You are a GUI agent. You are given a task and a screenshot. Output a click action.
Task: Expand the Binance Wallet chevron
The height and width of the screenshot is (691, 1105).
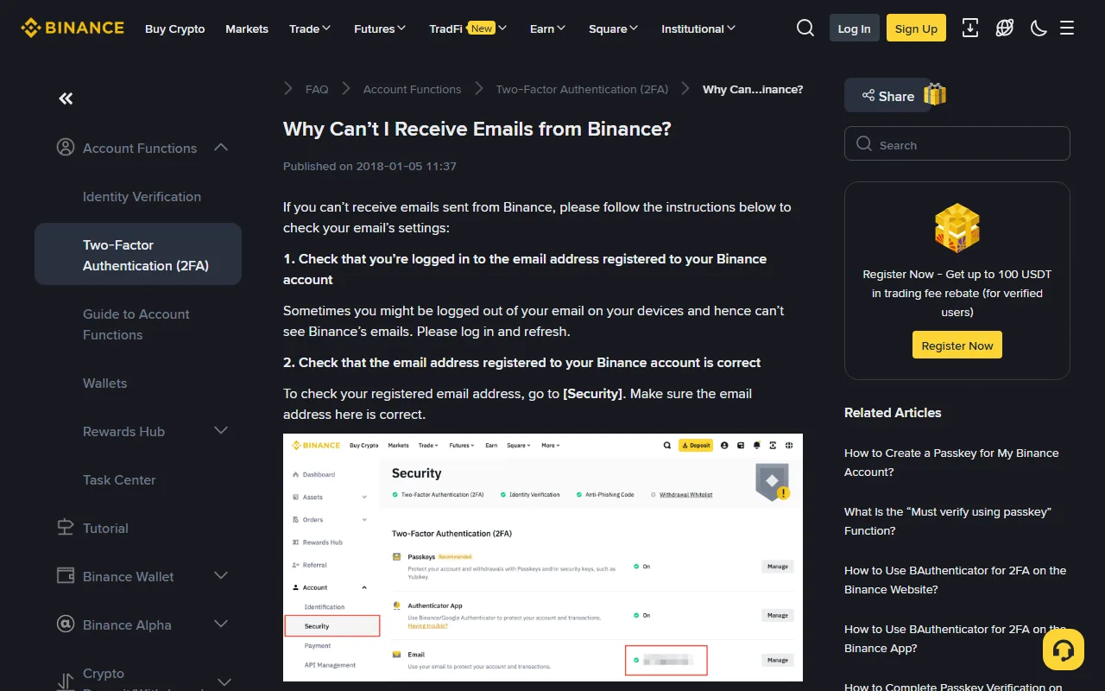pyautogui.click(x=221, y=576)
